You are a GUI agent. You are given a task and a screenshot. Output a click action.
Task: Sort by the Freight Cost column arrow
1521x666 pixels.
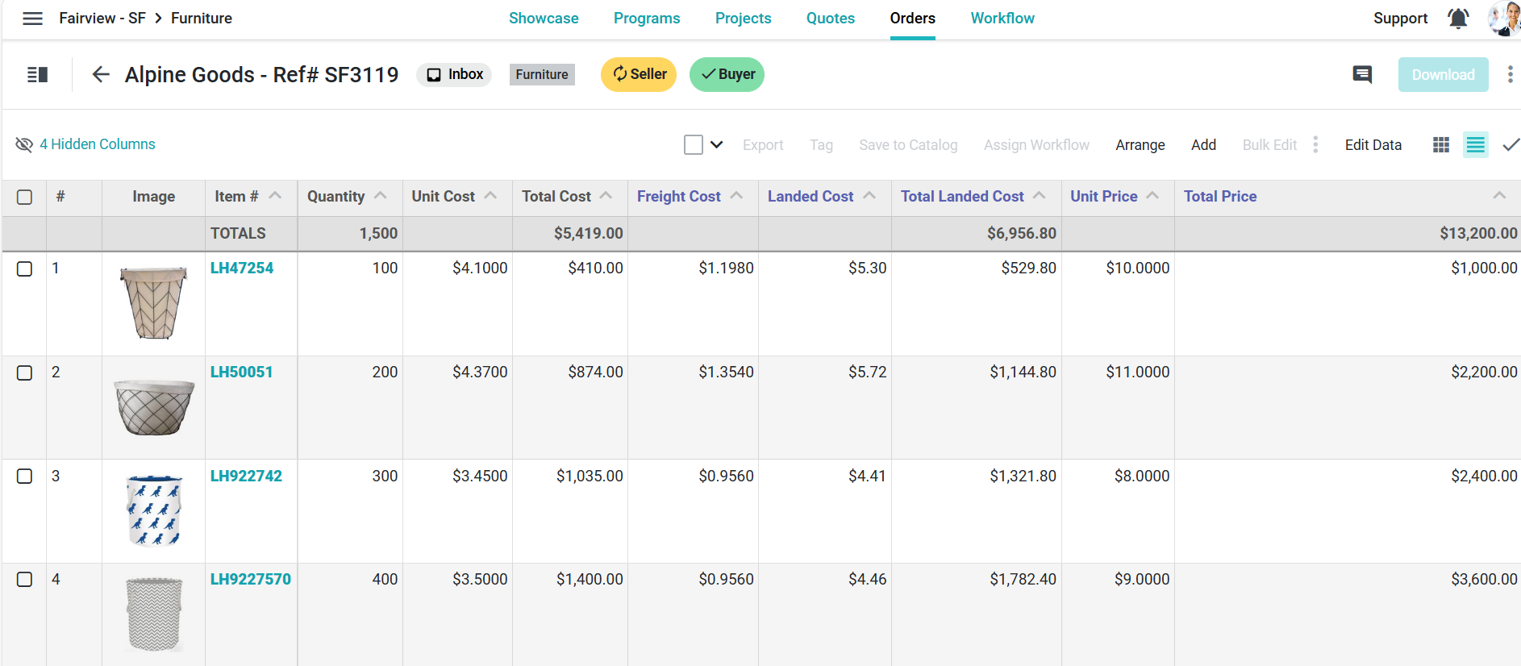(x=736, y=196)
